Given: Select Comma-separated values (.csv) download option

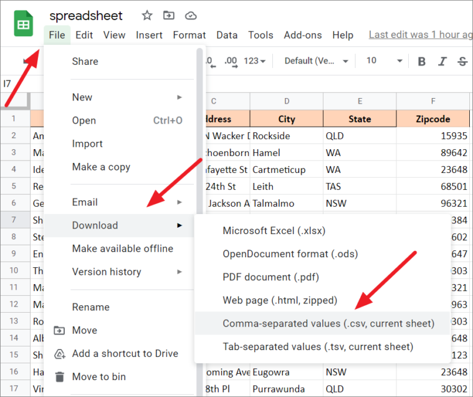Looking at the screenshot, I should click(x=328, y=323).
